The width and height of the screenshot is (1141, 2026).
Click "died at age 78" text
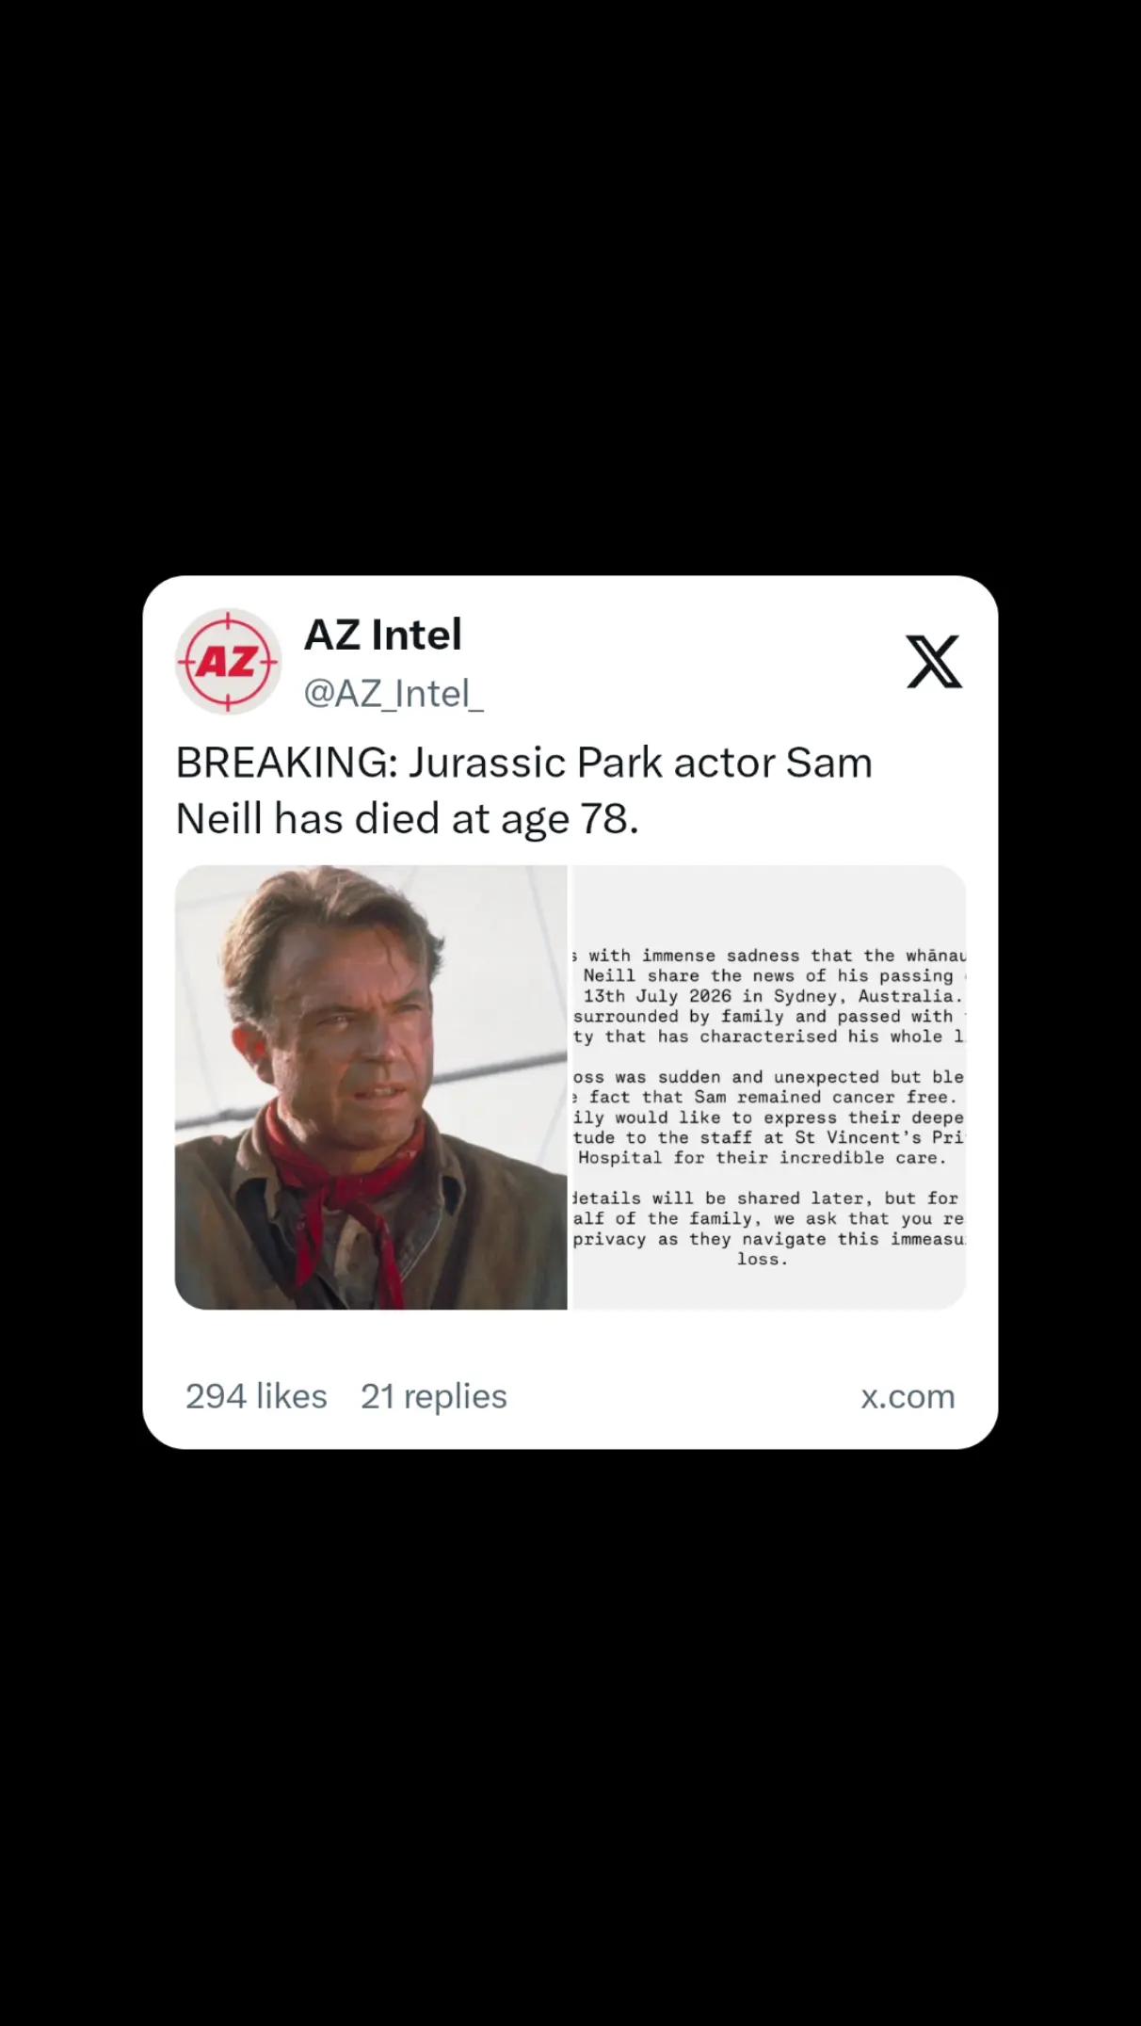coord(496,819)
